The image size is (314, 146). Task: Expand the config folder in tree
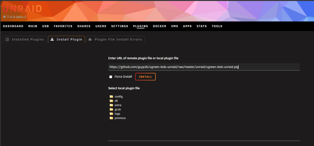pyautogui.click(x=119, y=96)
